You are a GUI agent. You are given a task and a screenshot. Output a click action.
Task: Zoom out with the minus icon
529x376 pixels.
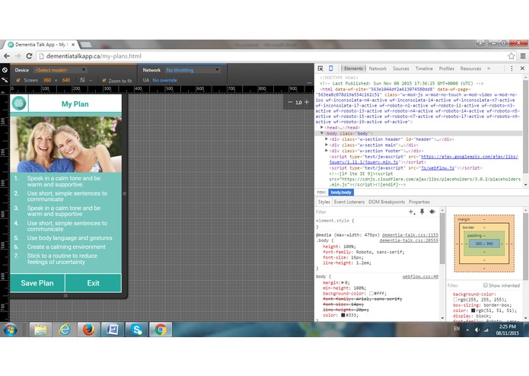pyautogui.click(x=290, y=102)
